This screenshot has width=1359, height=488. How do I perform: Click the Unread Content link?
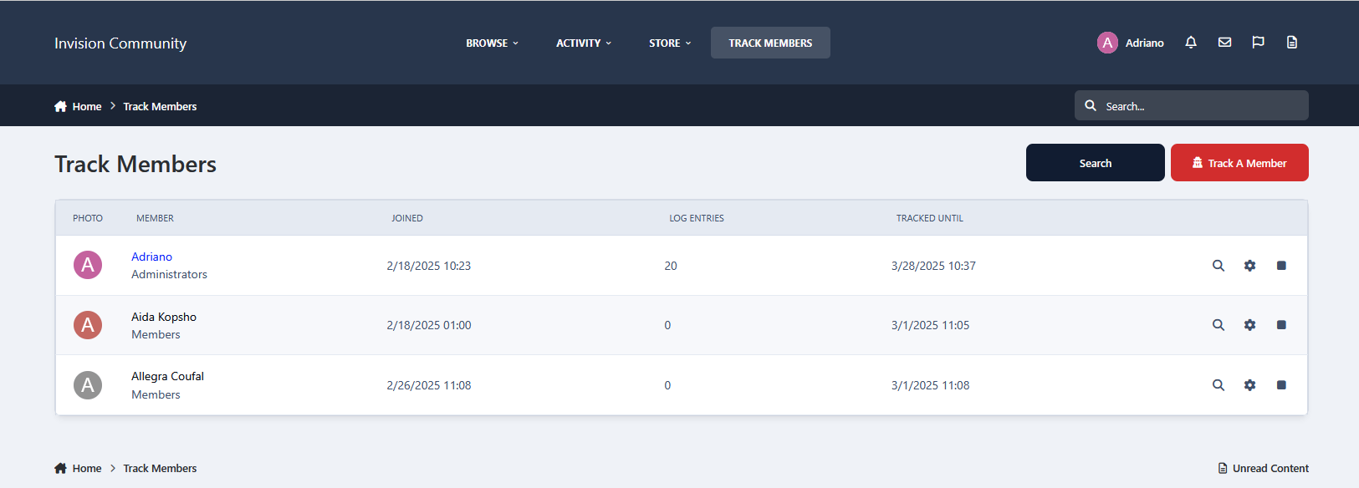point(1264,468)
